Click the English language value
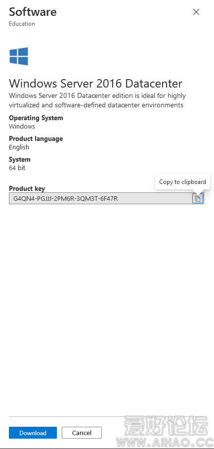The width and height of the screenshot is (214, 449). (19, 147)
